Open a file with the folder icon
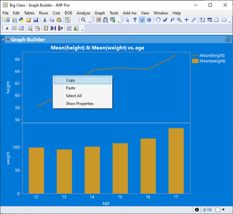 pyautogui.click(x=29, y=20)
